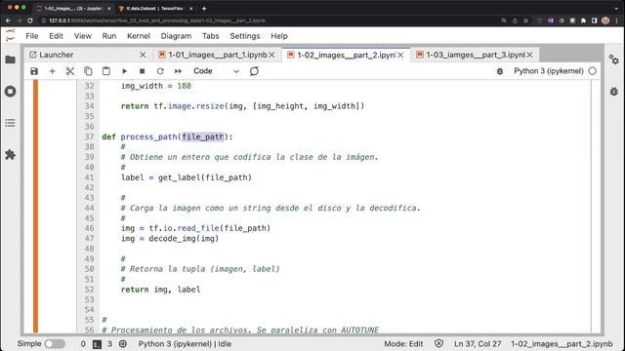Open the table of contents panel
Image resolution: width=625 pixels, height=351 pixels.
click(11, 123)
